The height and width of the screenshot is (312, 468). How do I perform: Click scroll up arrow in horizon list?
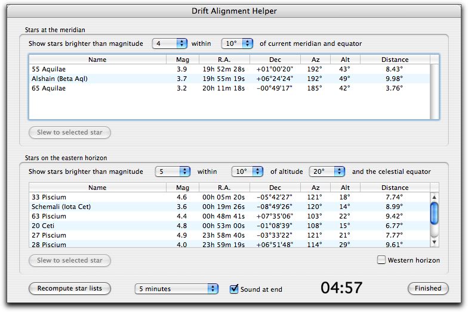(435, 198)
